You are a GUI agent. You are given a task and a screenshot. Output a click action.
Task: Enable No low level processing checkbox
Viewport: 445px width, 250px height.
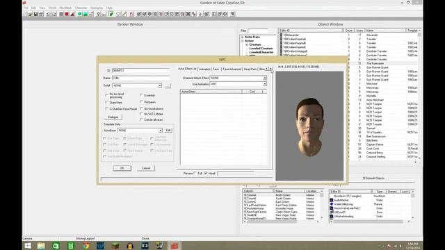107,95
